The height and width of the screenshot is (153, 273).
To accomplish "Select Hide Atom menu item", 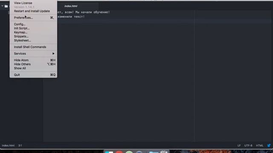I will coord(33,60).
